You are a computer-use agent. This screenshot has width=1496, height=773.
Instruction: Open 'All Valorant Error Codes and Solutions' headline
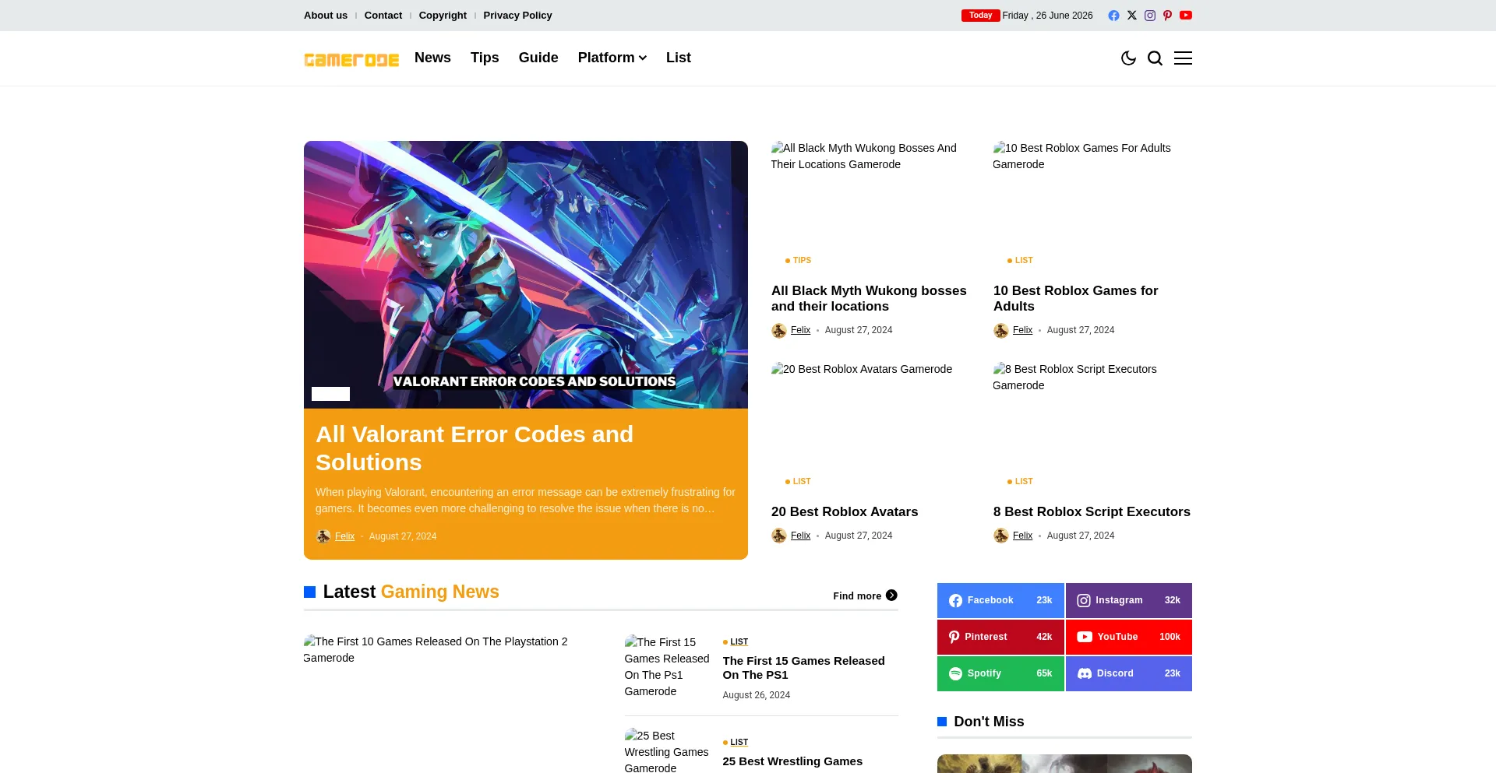pos(475,448)
